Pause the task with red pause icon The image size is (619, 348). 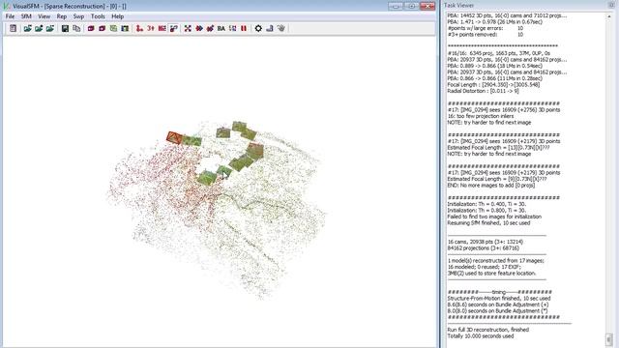[x=244, y=28]
